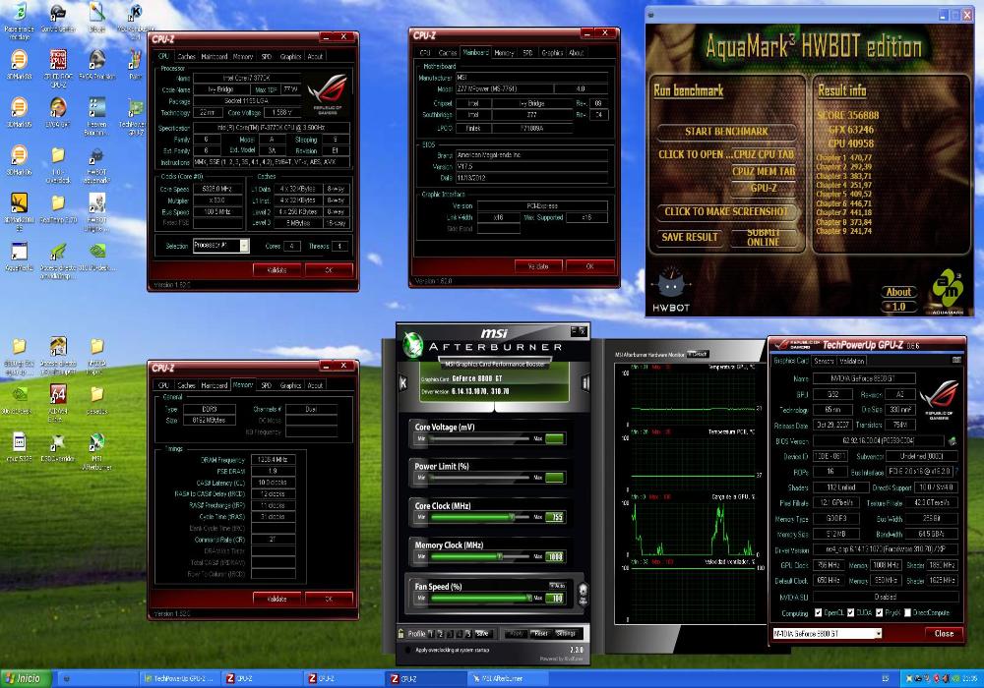The image size is (984, 688).
Task: Open the AIDA64 desktop shortcut
Action: click(58, 403)
